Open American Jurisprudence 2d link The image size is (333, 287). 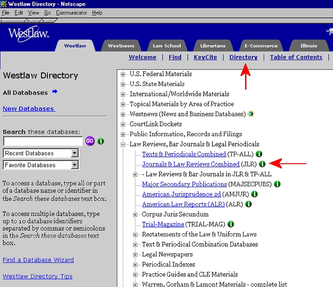[182, 194]
